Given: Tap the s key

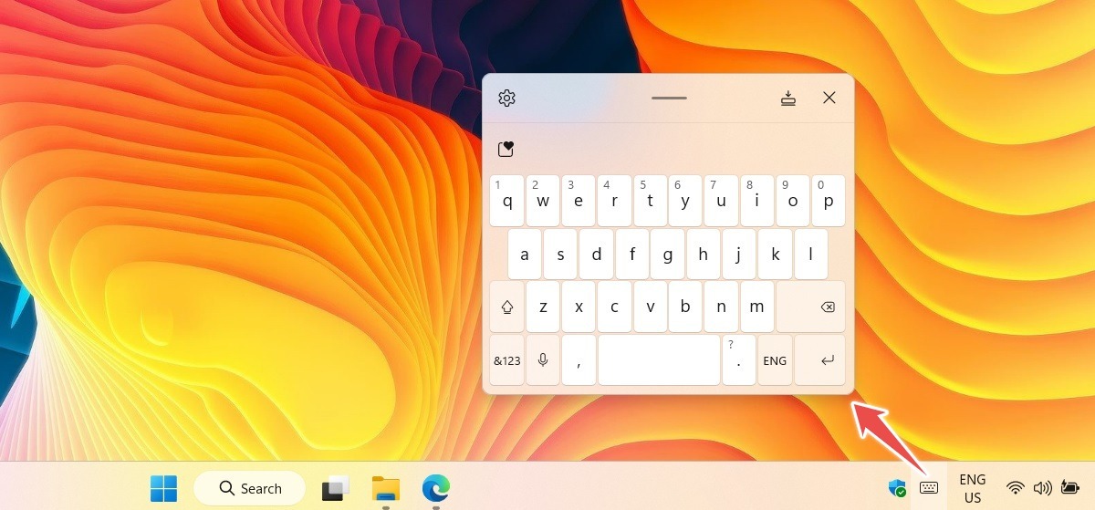Looking at the screenshot, I should [560, 254].
